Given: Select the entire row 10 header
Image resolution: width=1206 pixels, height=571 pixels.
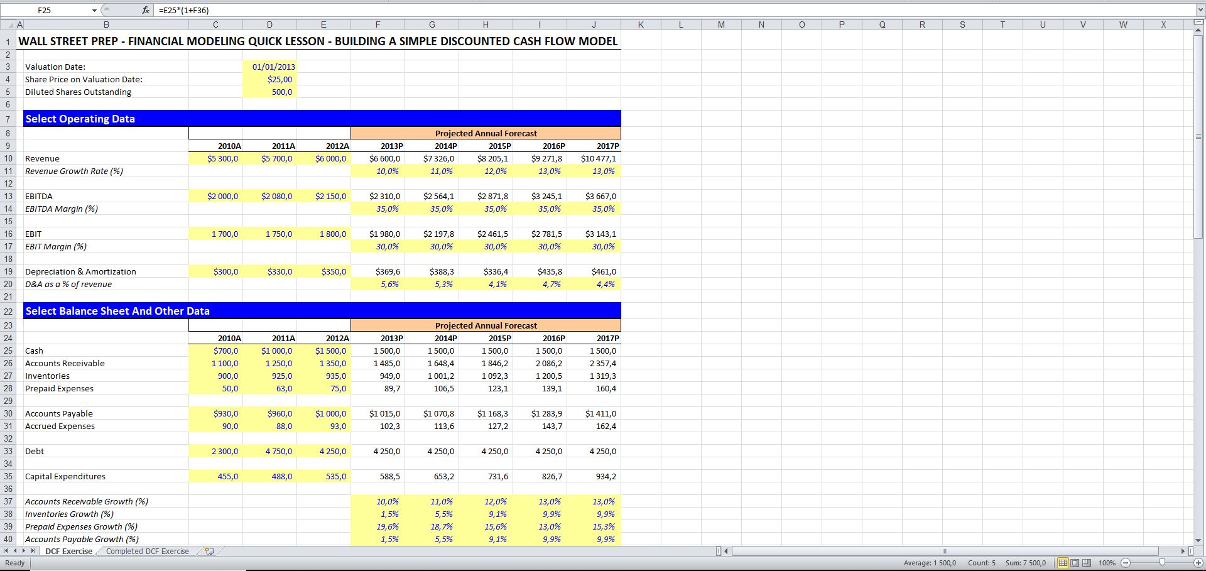Looking at the screenshot, I should [9, 158].
